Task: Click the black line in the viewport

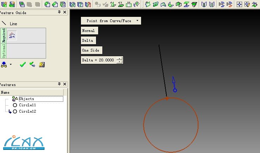Action: [163, 71]
